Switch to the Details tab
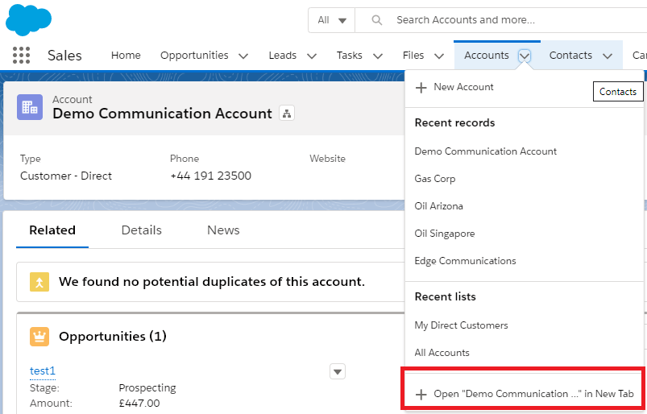Image resolution: width=647 pixels, height=414 pixels. (142, 230)
